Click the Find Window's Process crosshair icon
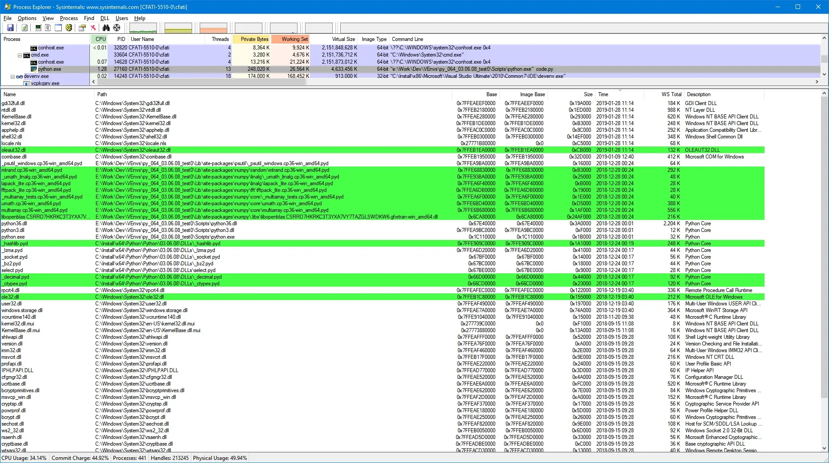 tap(117, 28)
